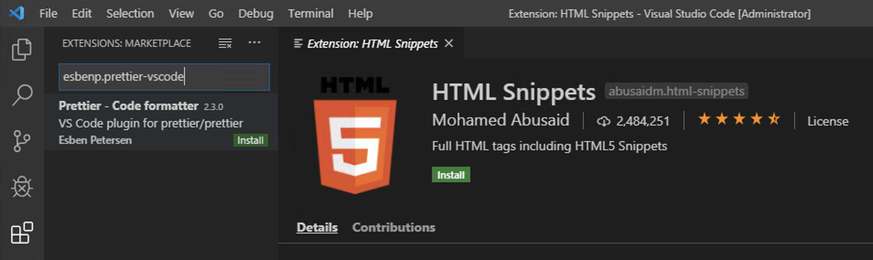
Task: Select the Extensions view icon
Action: 22,233
